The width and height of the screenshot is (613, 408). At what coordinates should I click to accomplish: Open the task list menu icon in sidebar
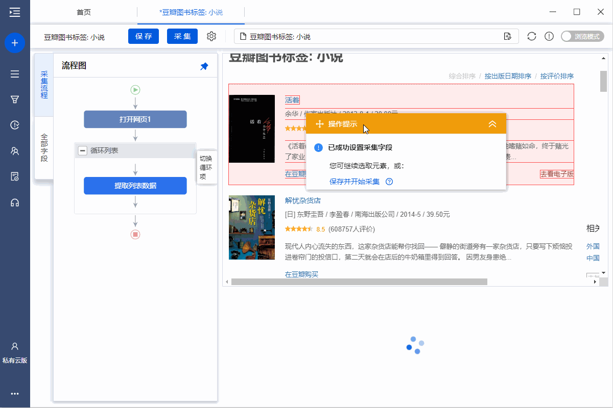point(15,74)
